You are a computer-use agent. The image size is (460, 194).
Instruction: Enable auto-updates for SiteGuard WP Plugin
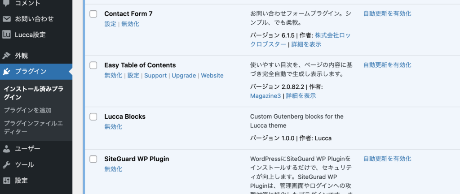click(x=387, y=159)
